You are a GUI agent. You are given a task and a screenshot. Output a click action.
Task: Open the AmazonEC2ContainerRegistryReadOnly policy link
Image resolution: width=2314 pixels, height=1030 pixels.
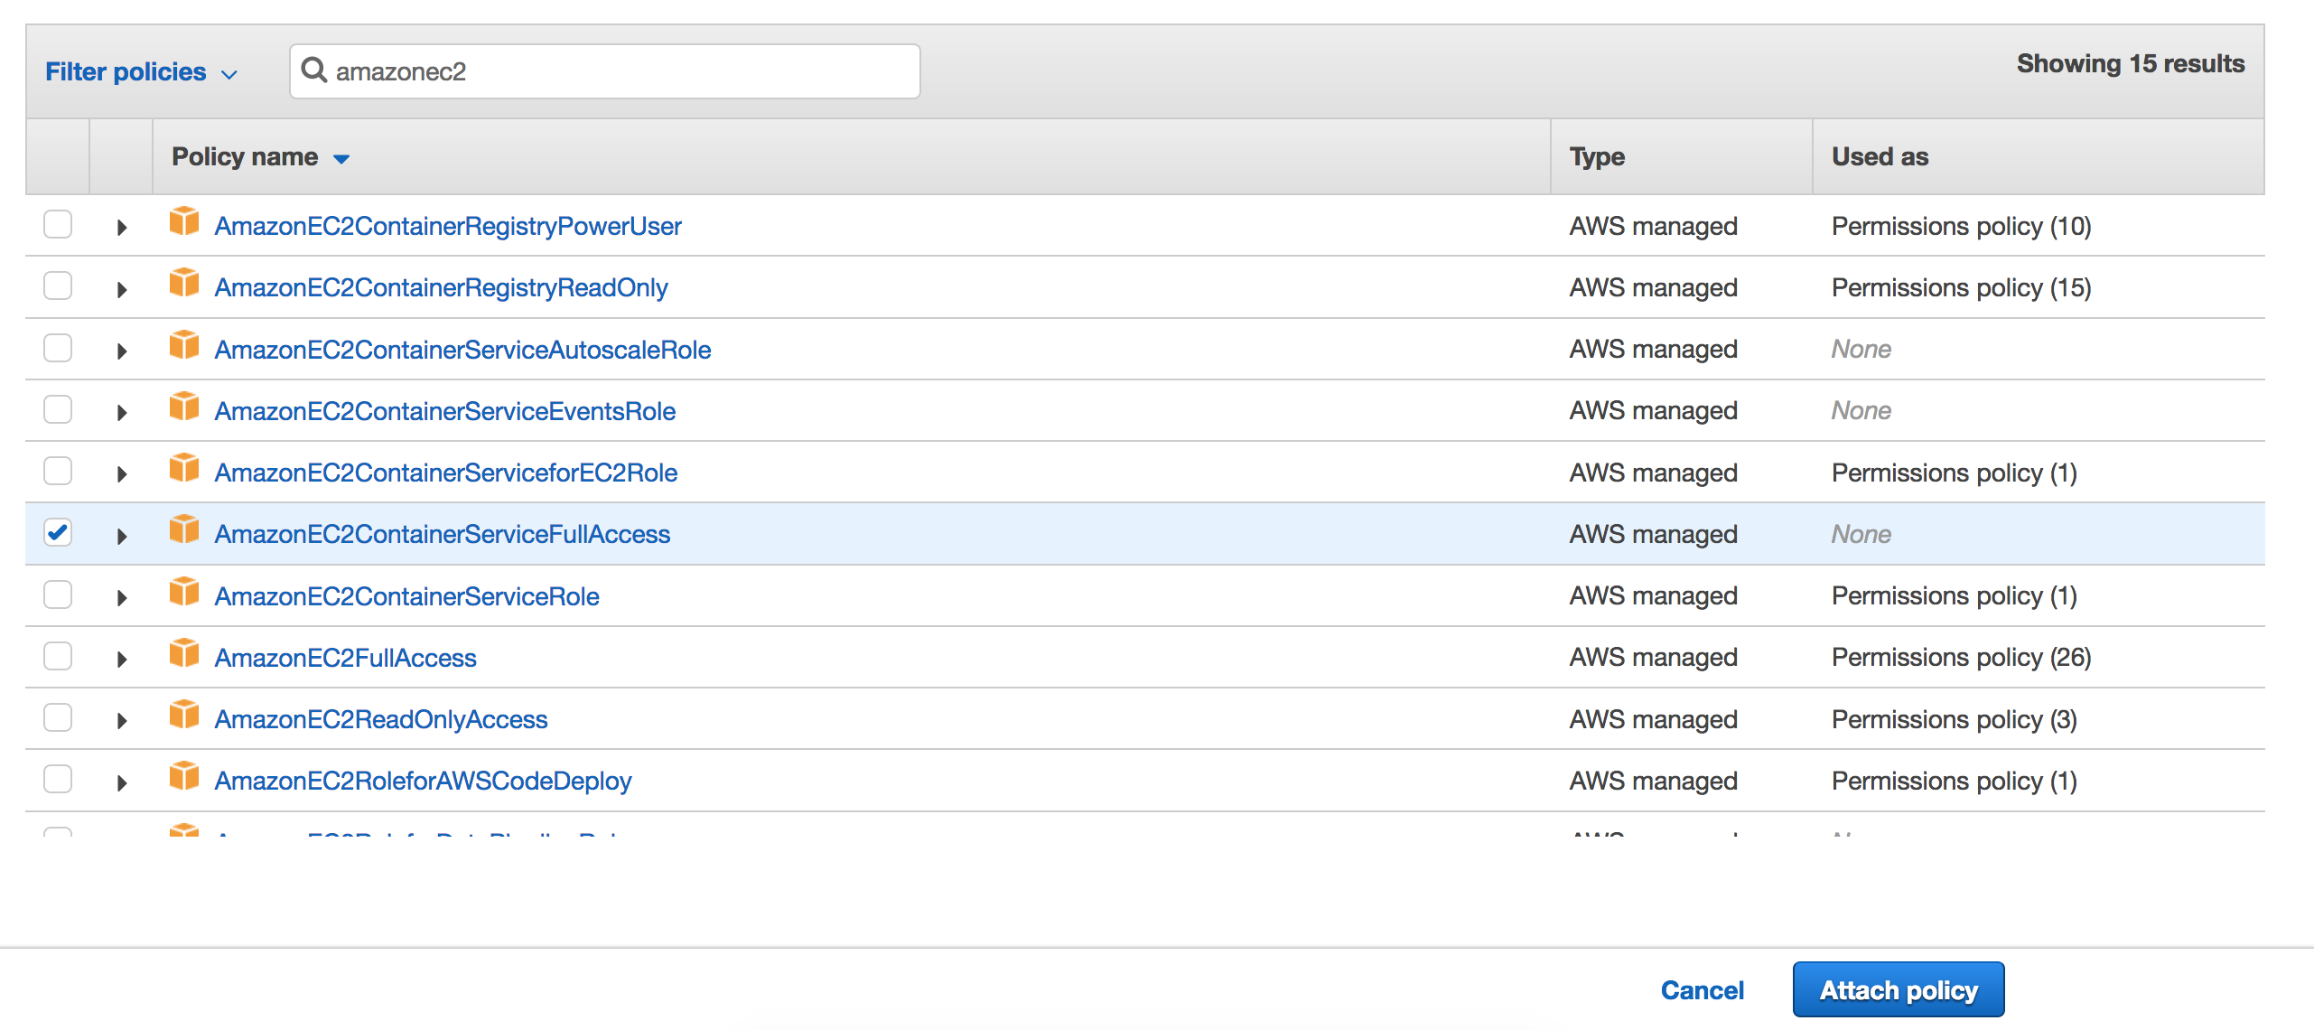pos(441,287)
